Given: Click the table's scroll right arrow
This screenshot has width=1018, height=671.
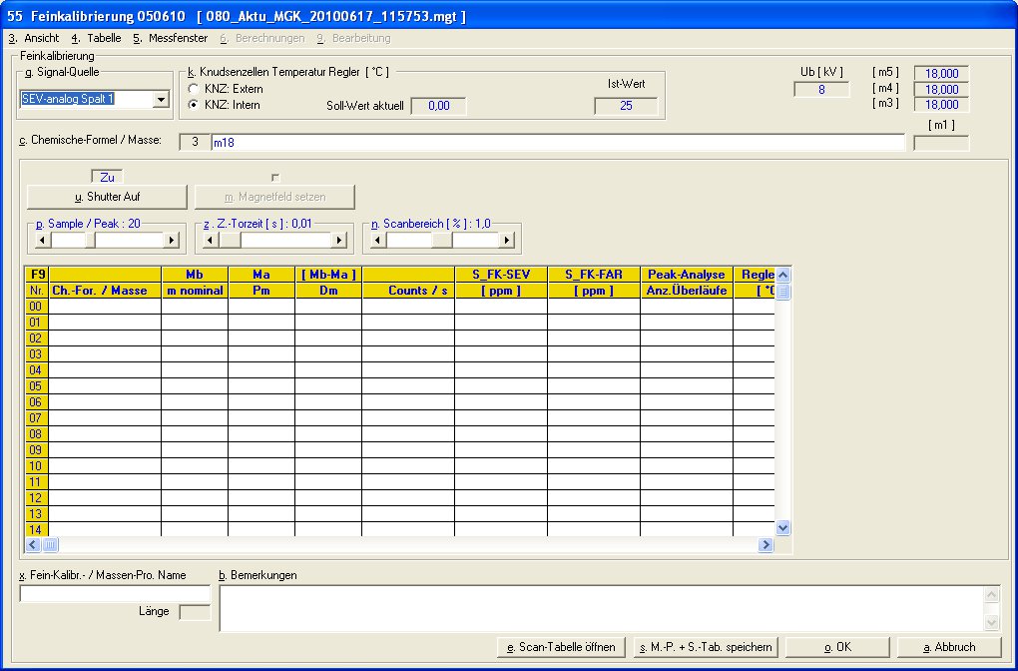Looking at the screenshot, I should (x=766, y=544).
